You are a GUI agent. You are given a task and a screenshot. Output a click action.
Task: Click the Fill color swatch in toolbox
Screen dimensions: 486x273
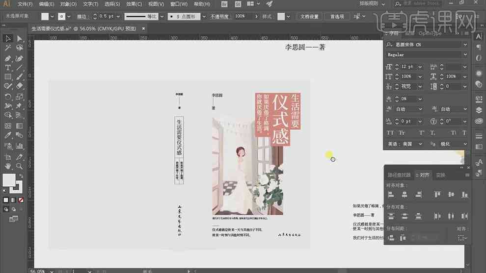click(9, 180)
